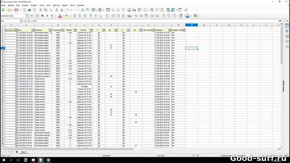Sort ascending

point(113,10)
